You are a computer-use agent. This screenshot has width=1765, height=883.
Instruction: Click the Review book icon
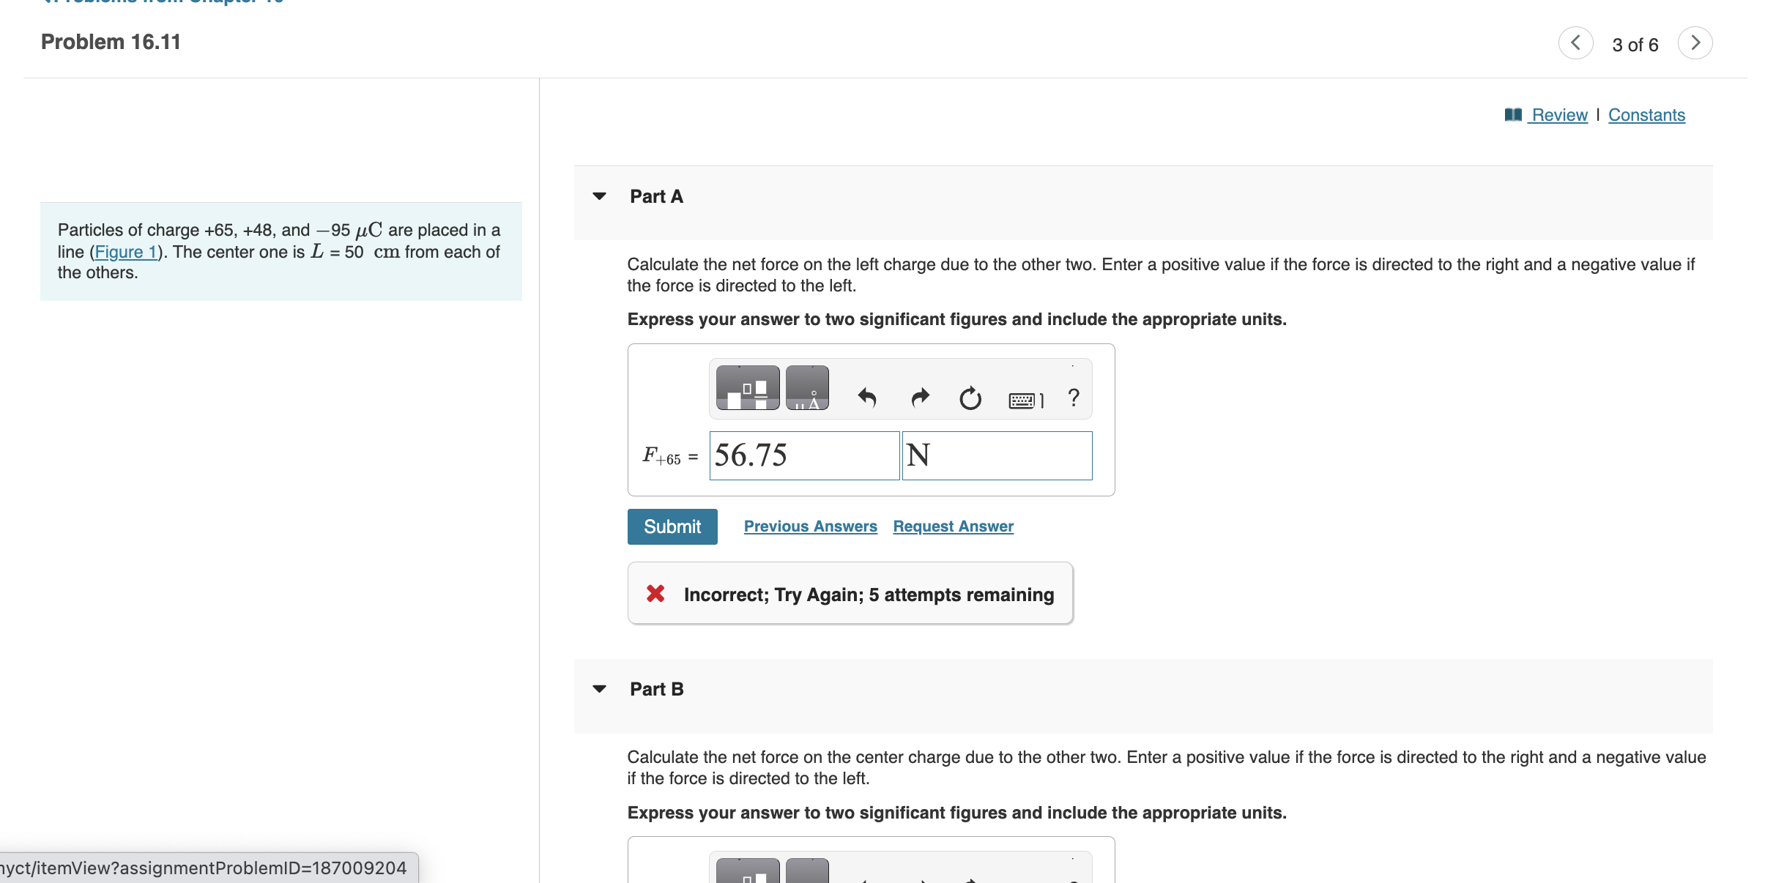1513,114
